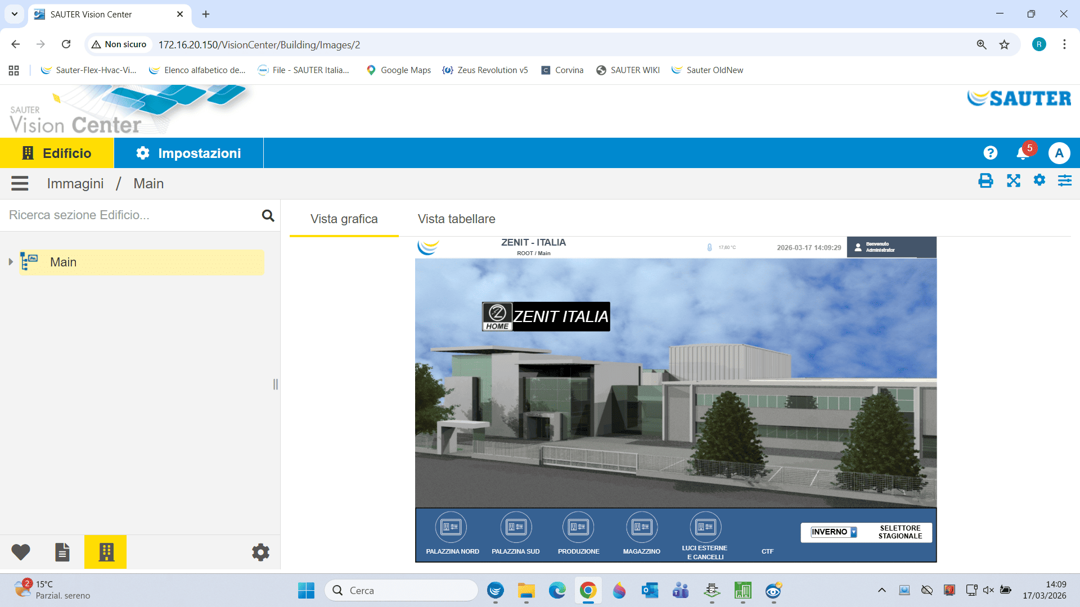Click the print icon in toolbar
This screenshot has height=607, width=1080.
(985, 181)
